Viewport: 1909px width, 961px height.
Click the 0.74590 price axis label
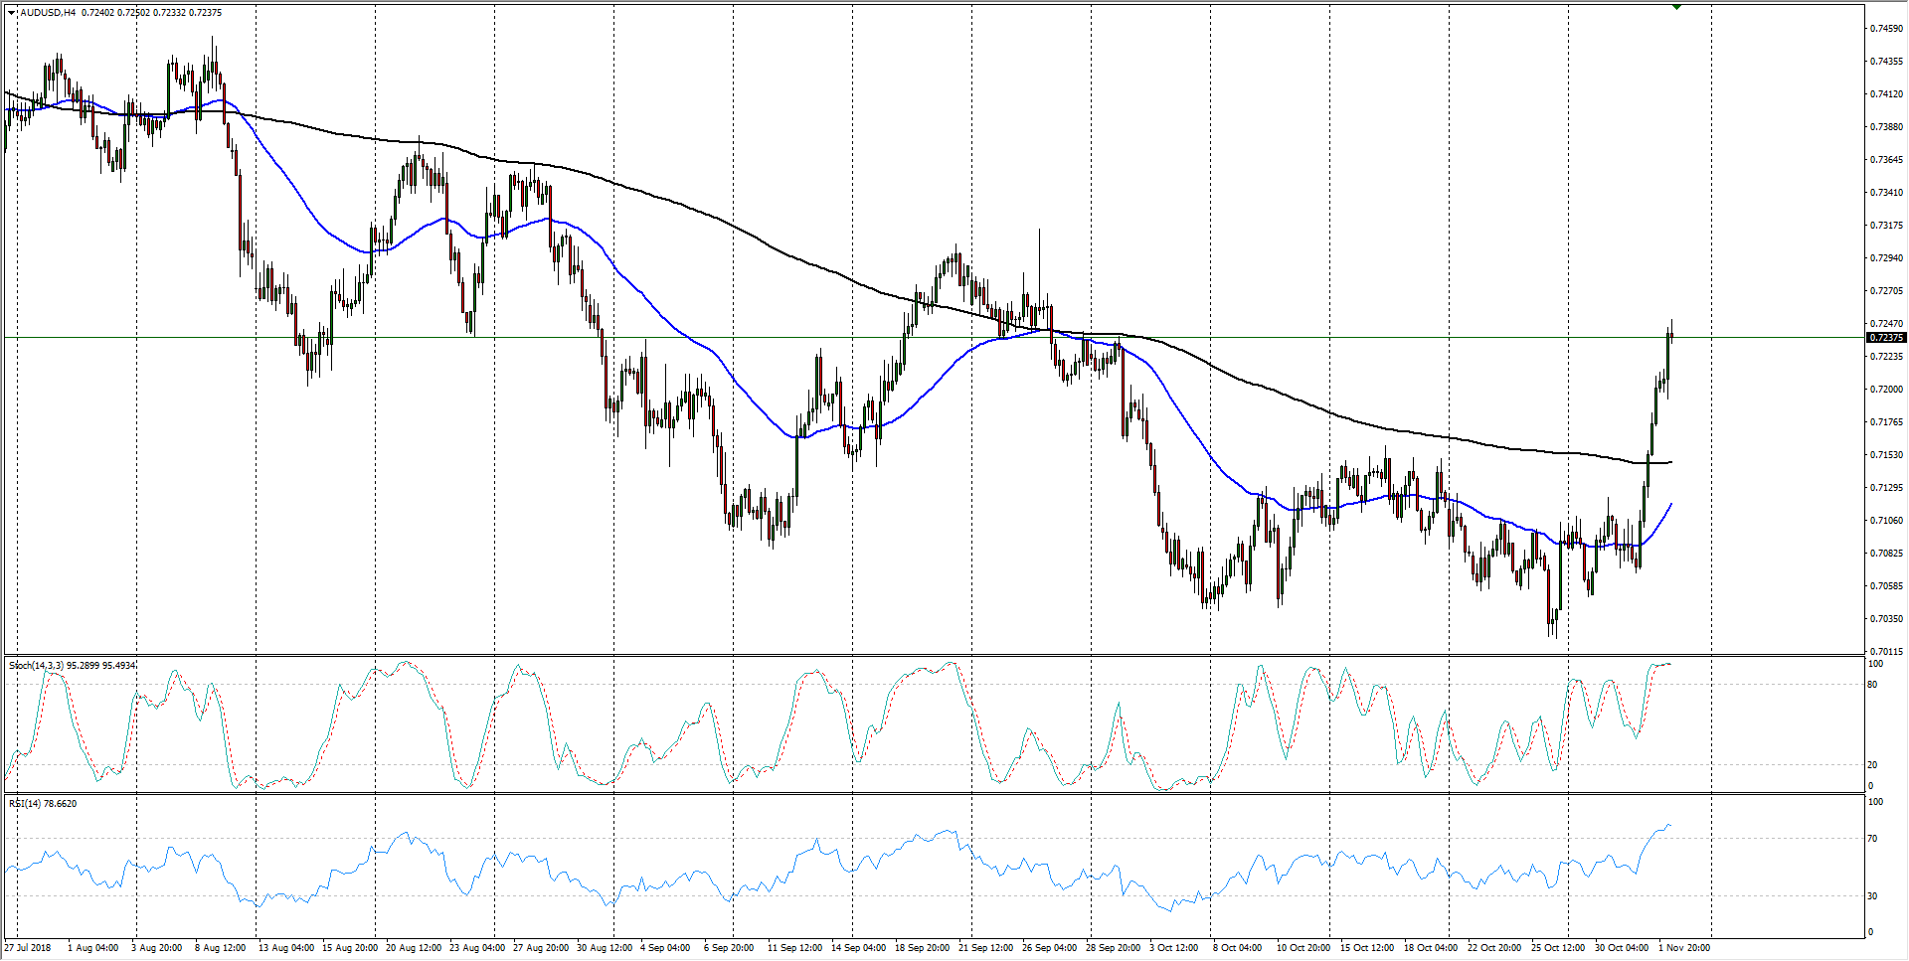(1886, 29)
